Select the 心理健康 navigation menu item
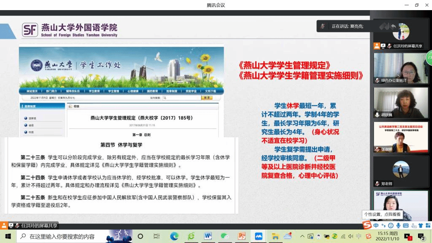 coord(133,91)
